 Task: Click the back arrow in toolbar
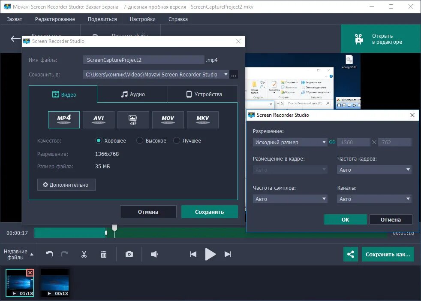click(x=15, y=39)
